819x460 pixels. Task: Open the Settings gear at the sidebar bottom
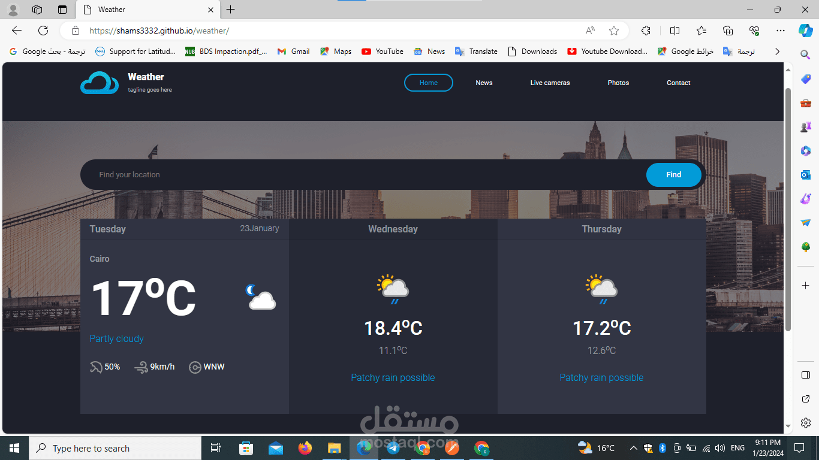[x=805, y=422]
